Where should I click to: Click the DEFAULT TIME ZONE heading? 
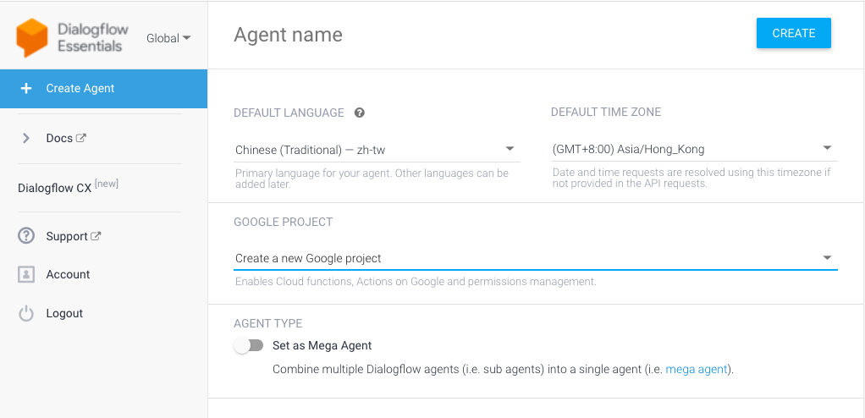pos(606,112)
